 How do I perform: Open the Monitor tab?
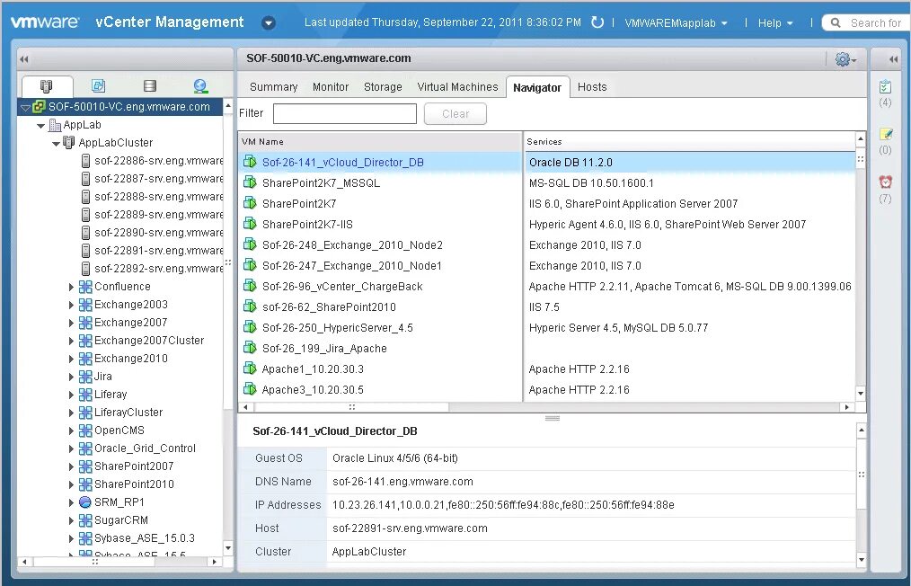(330, 86)
